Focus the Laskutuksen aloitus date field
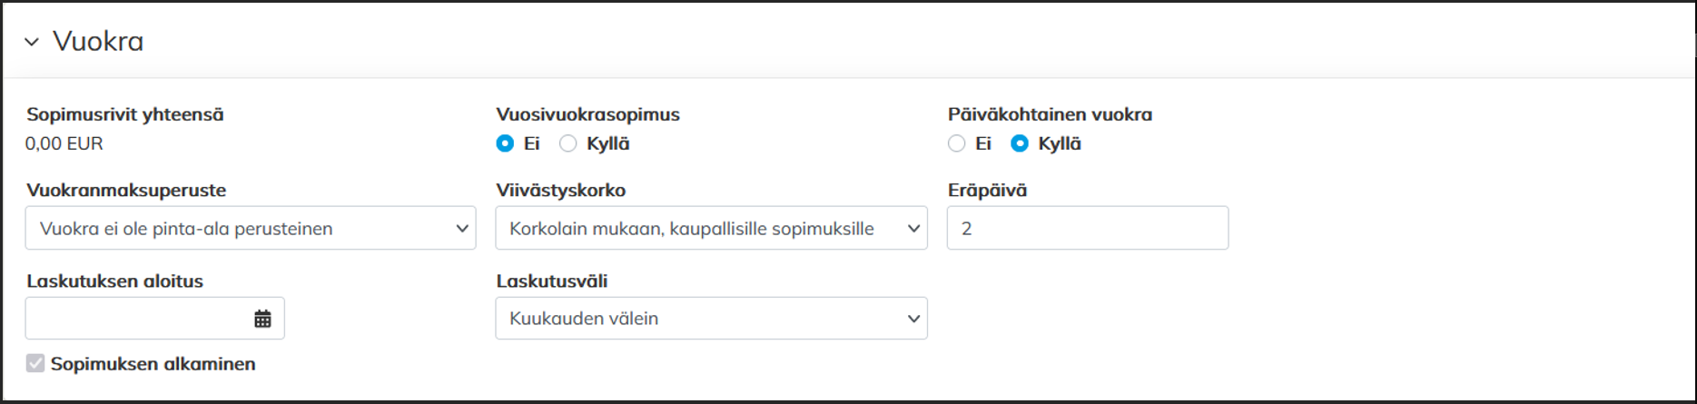The image size is (1697, 404). tap(136, 319)
